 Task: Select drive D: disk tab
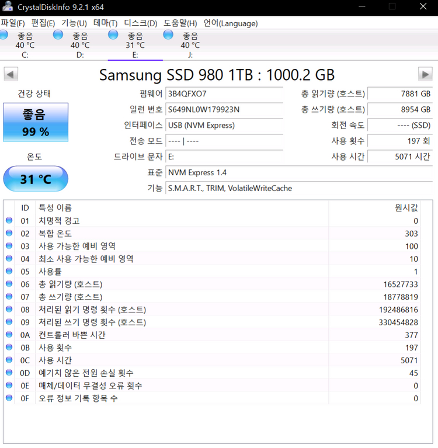click(80, 44)
